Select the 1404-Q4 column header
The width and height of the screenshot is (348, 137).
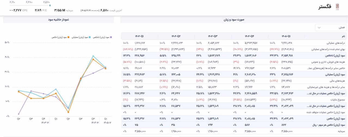pyautogui.click(x=249, y=36)
